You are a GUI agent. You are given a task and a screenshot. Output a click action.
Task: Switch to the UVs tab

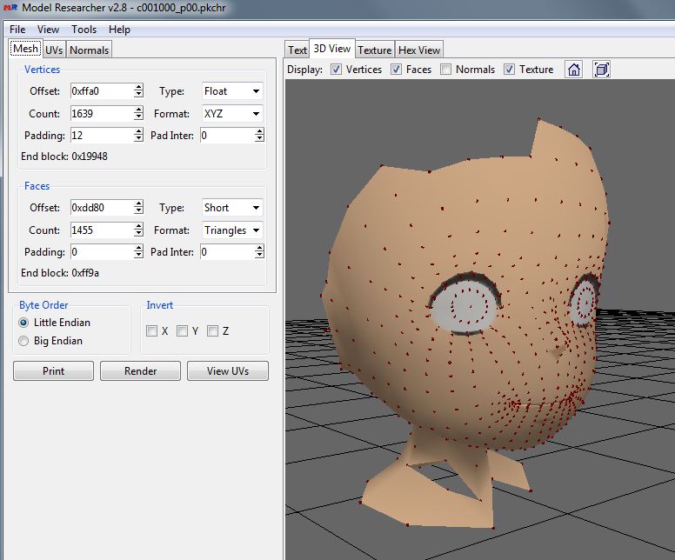(x=54, y=50)
